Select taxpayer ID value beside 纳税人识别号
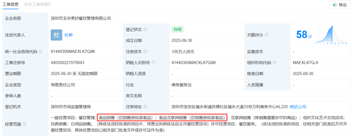This screenshot has height=138, width=352. [x=194, y=63]
